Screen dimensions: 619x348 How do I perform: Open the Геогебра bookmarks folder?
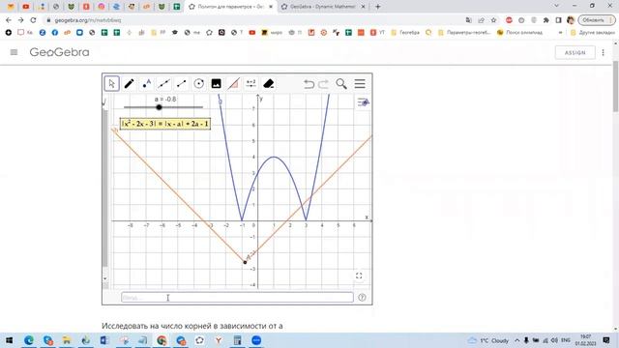coord(404,33)
